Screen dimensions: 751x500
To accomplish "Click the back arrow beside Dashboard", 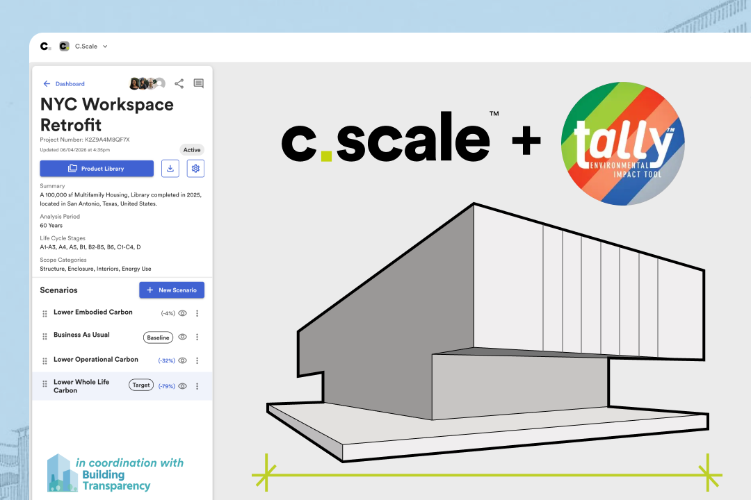I will [x=47, y=84].
